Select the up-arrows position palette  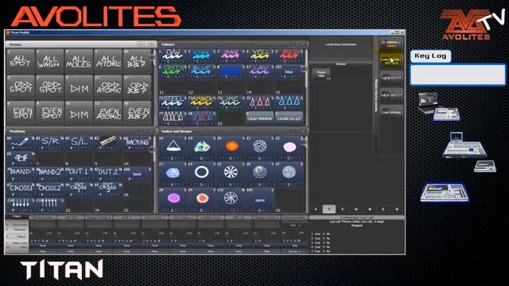[49, 205]
